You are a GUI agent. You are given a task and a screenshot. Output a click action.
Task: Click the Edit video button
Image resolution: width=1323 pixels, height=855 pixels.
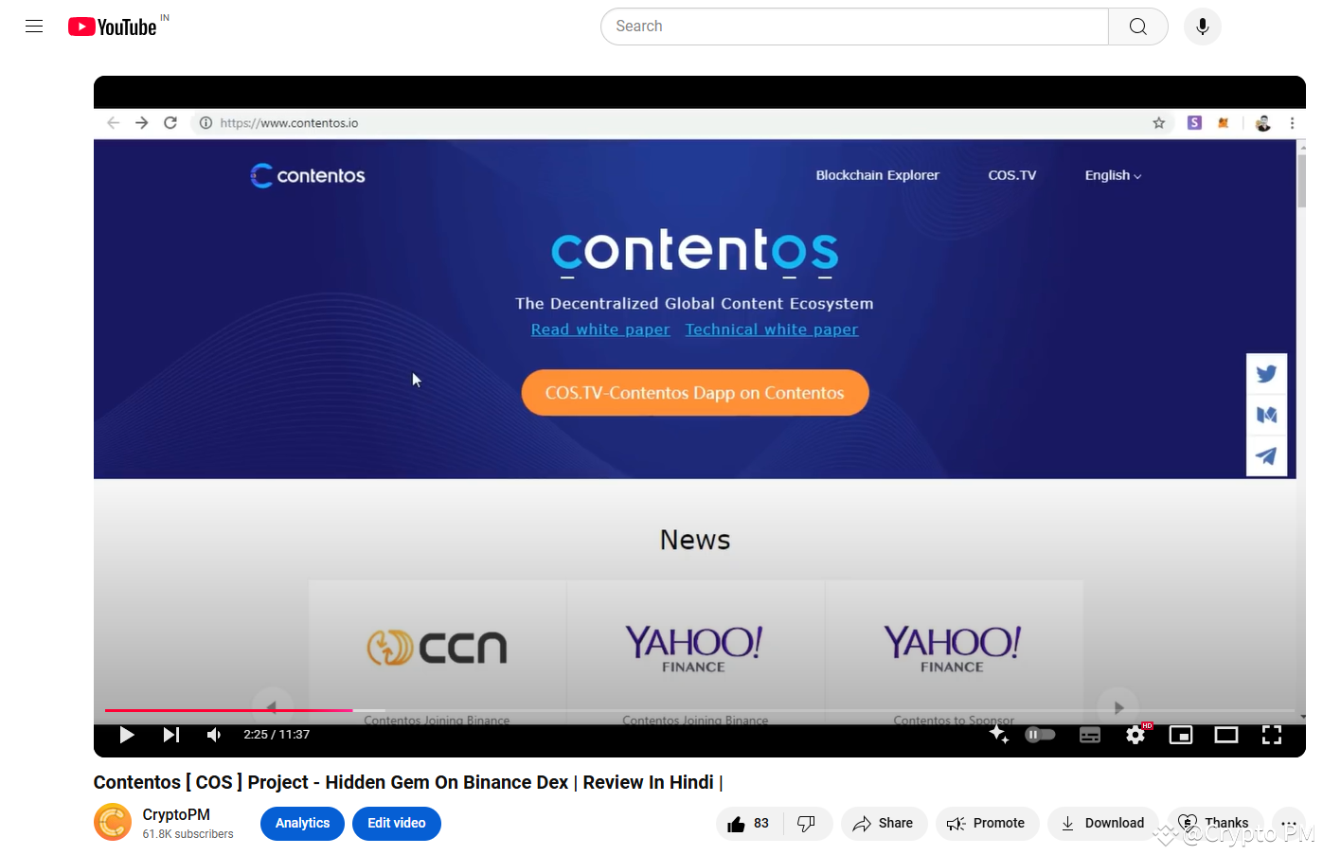tap(397, 823)
